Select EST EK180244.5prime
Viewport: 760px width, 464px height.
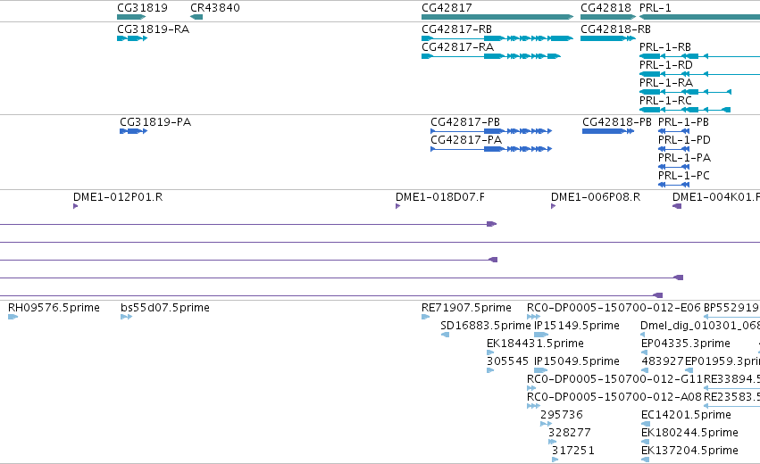645,443
